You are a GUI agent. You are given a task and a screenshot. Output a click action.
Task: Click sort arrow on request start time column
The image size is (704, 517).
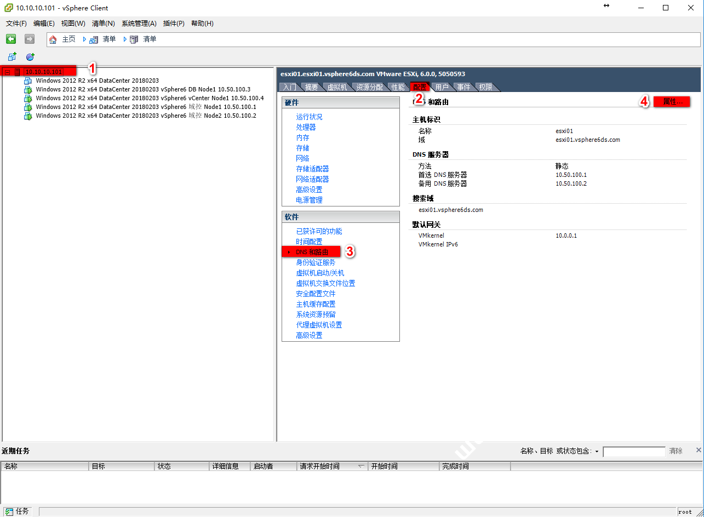(361, 467)
